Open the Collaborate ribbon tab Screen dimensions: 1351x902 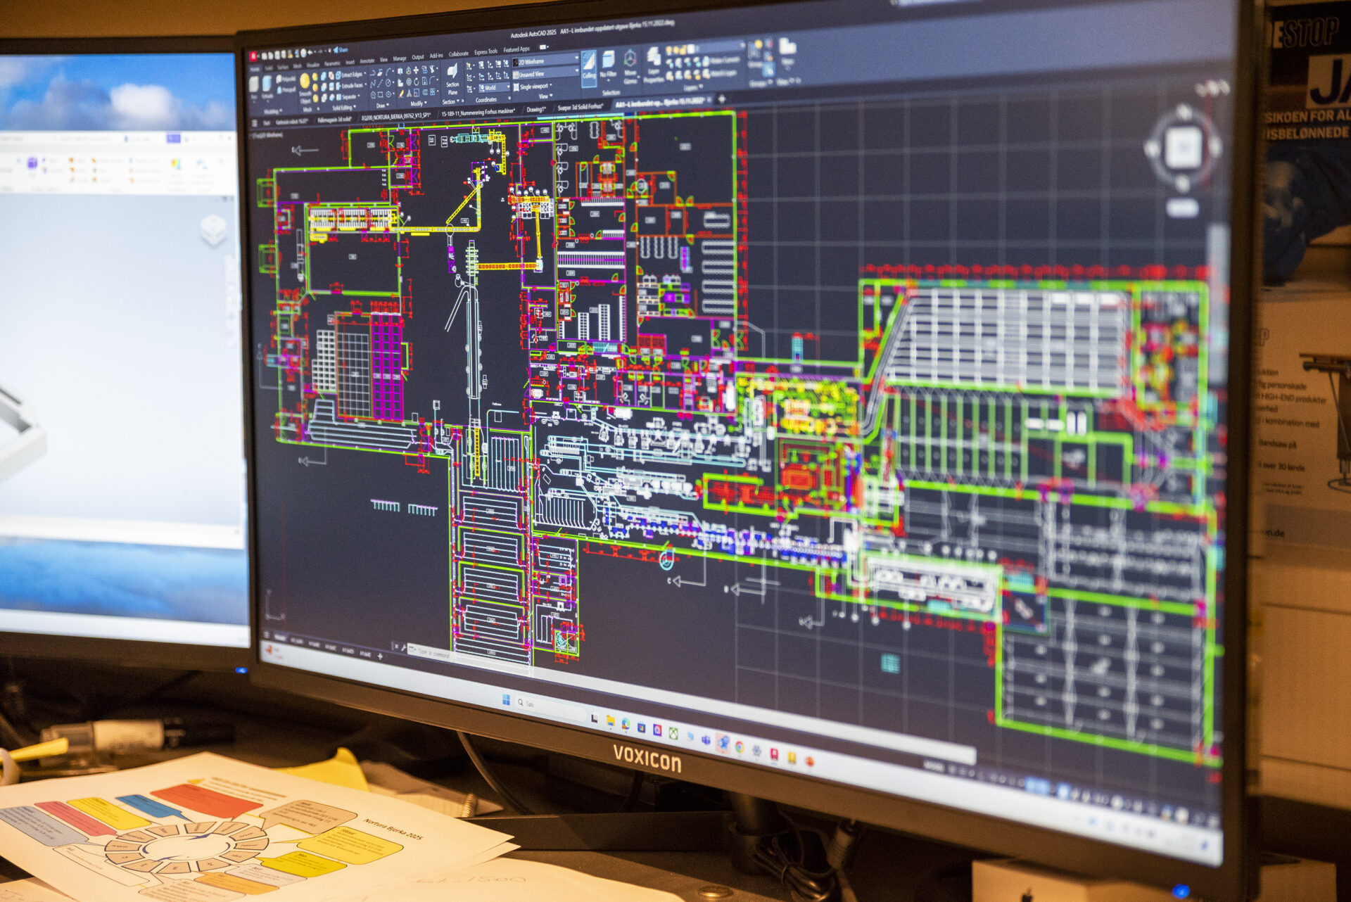pos(459,53)
